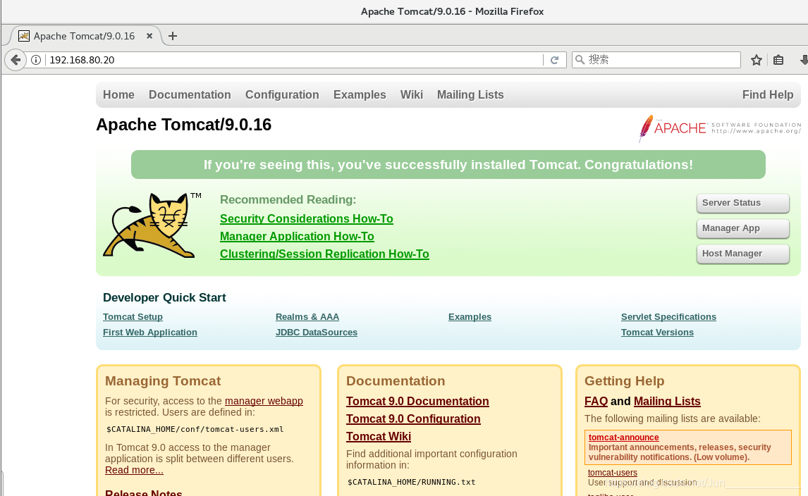Viewport: 808px width, 496px height.
Task: Click Find Help in the navigation bar
Action: pyautogui.click(x=768, y=95)
